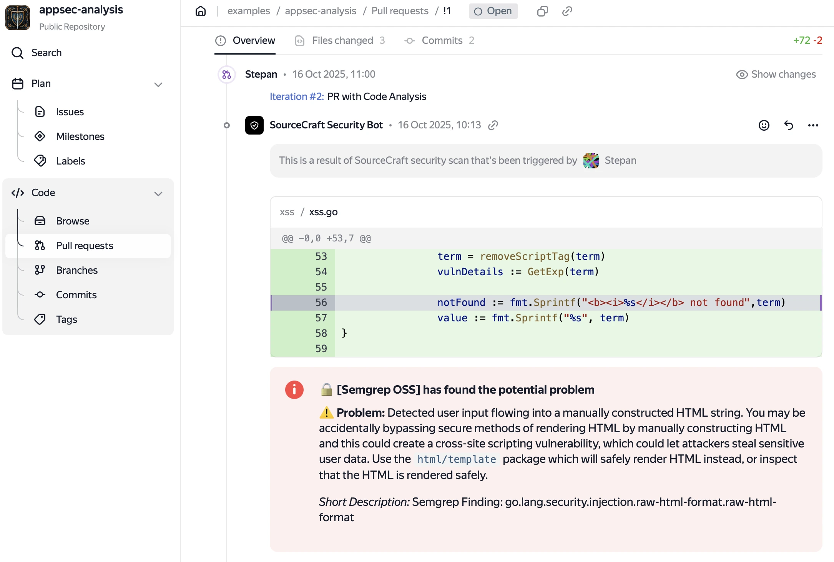Collapse the Plan section chevron
834x562 pixels.
pos(158,84)
